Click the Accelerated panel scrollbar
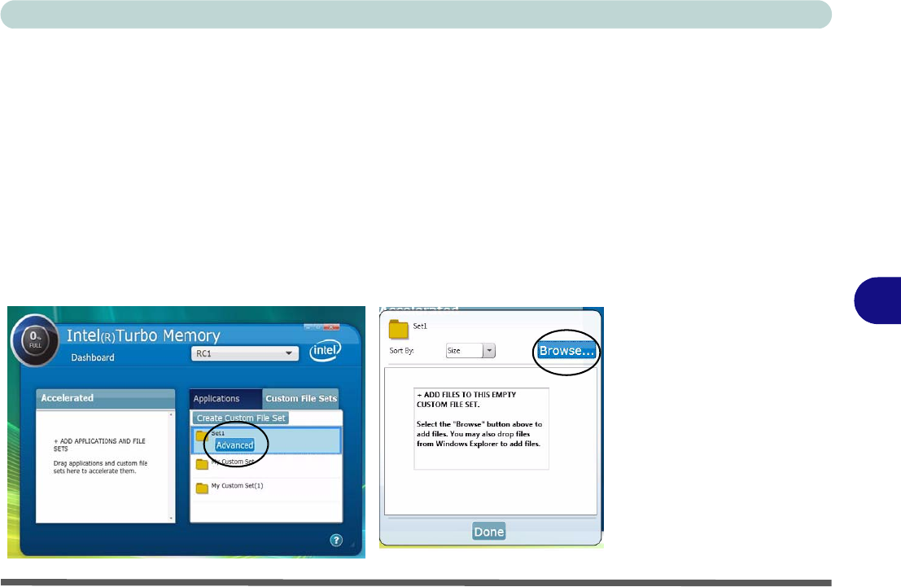The image size is (901, 587). pos(171,467)
